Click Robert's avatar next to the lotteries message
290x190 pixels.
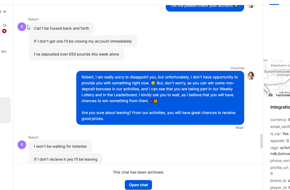pos(22,145)
